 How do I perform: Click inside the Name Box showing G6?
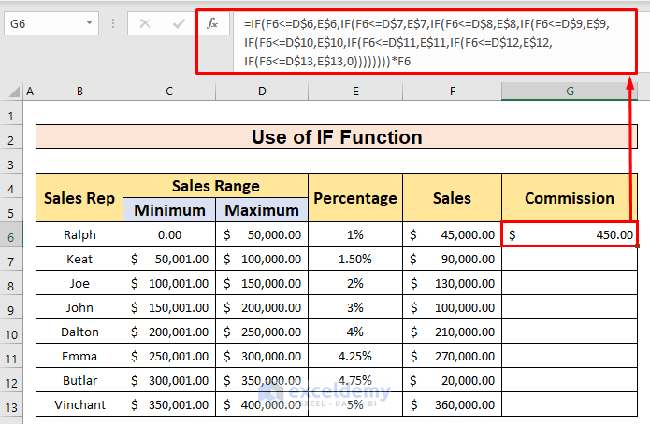[51, 23]
